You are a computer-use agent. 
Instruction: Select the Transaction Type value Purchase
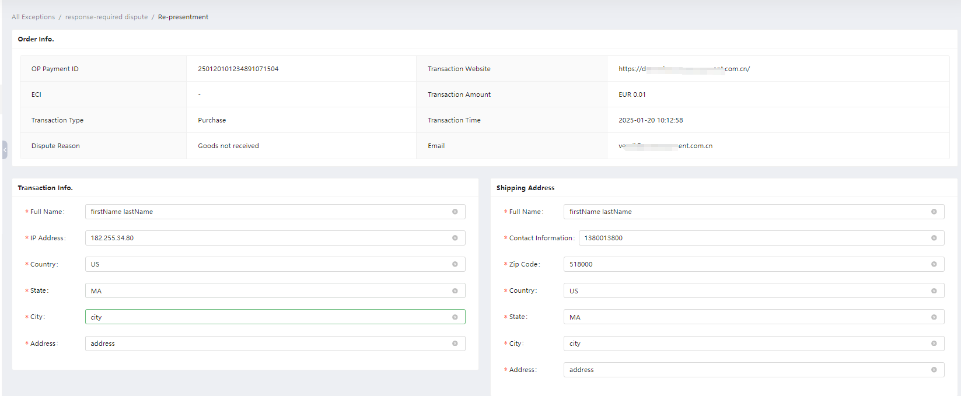pyautogui.click(x=212, y=120)
